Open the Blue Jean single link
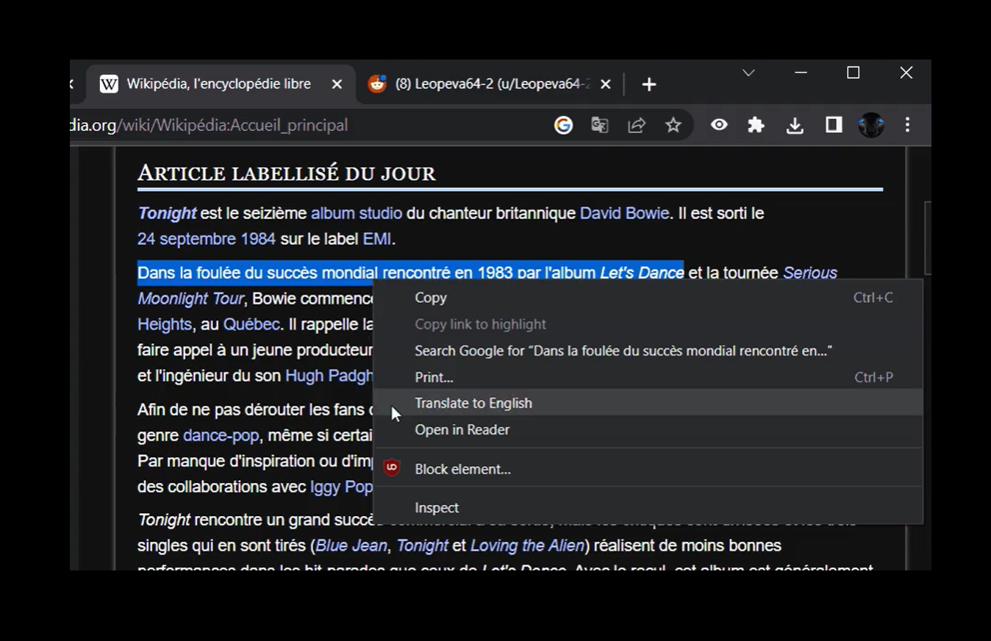Image resolution: width=991 pixels, height=641 pixels. click(x=351, y=546)
